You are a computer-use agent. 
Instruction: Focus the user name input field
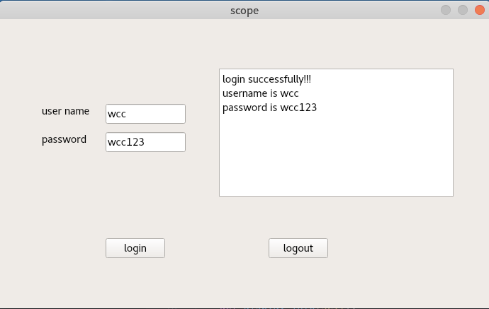145,114
